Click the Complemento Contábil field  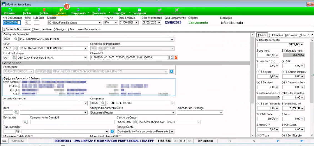tap(72, 122)
